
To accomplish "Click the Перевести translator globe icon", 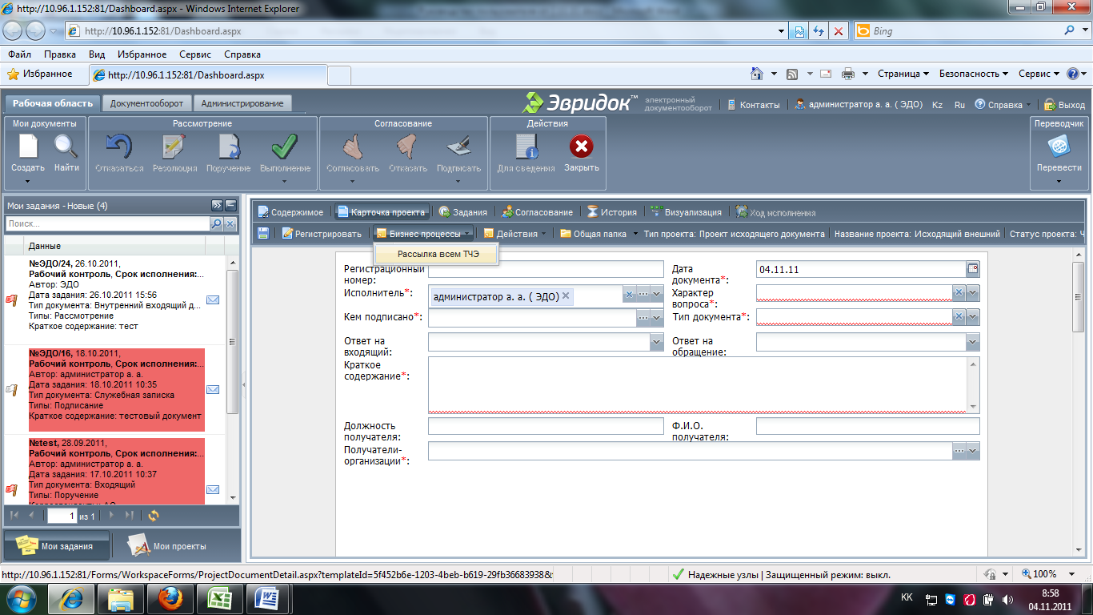I will pos(1059,147).
